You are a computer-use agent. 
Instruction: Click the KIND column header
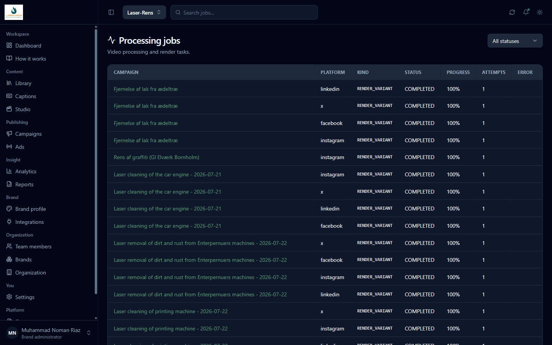[x=363, y=72]
